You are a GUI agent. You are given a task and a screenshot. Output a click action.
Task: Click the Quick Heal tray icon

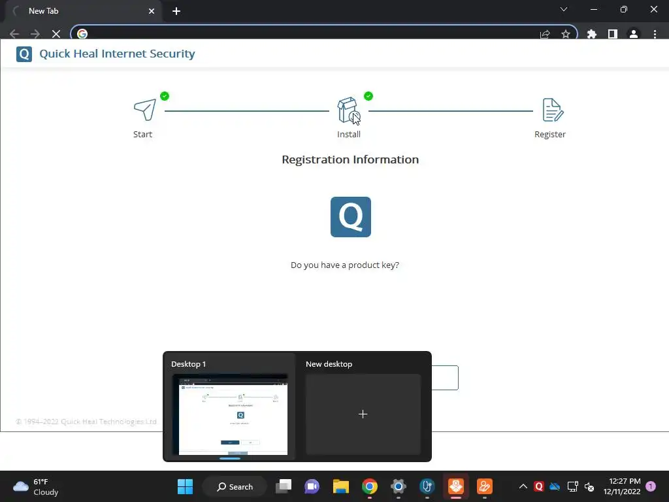(x=539, y=486)
